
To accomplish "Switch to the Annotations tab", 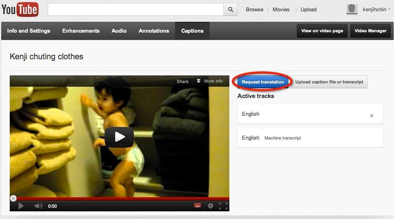I will coord(154,31).
